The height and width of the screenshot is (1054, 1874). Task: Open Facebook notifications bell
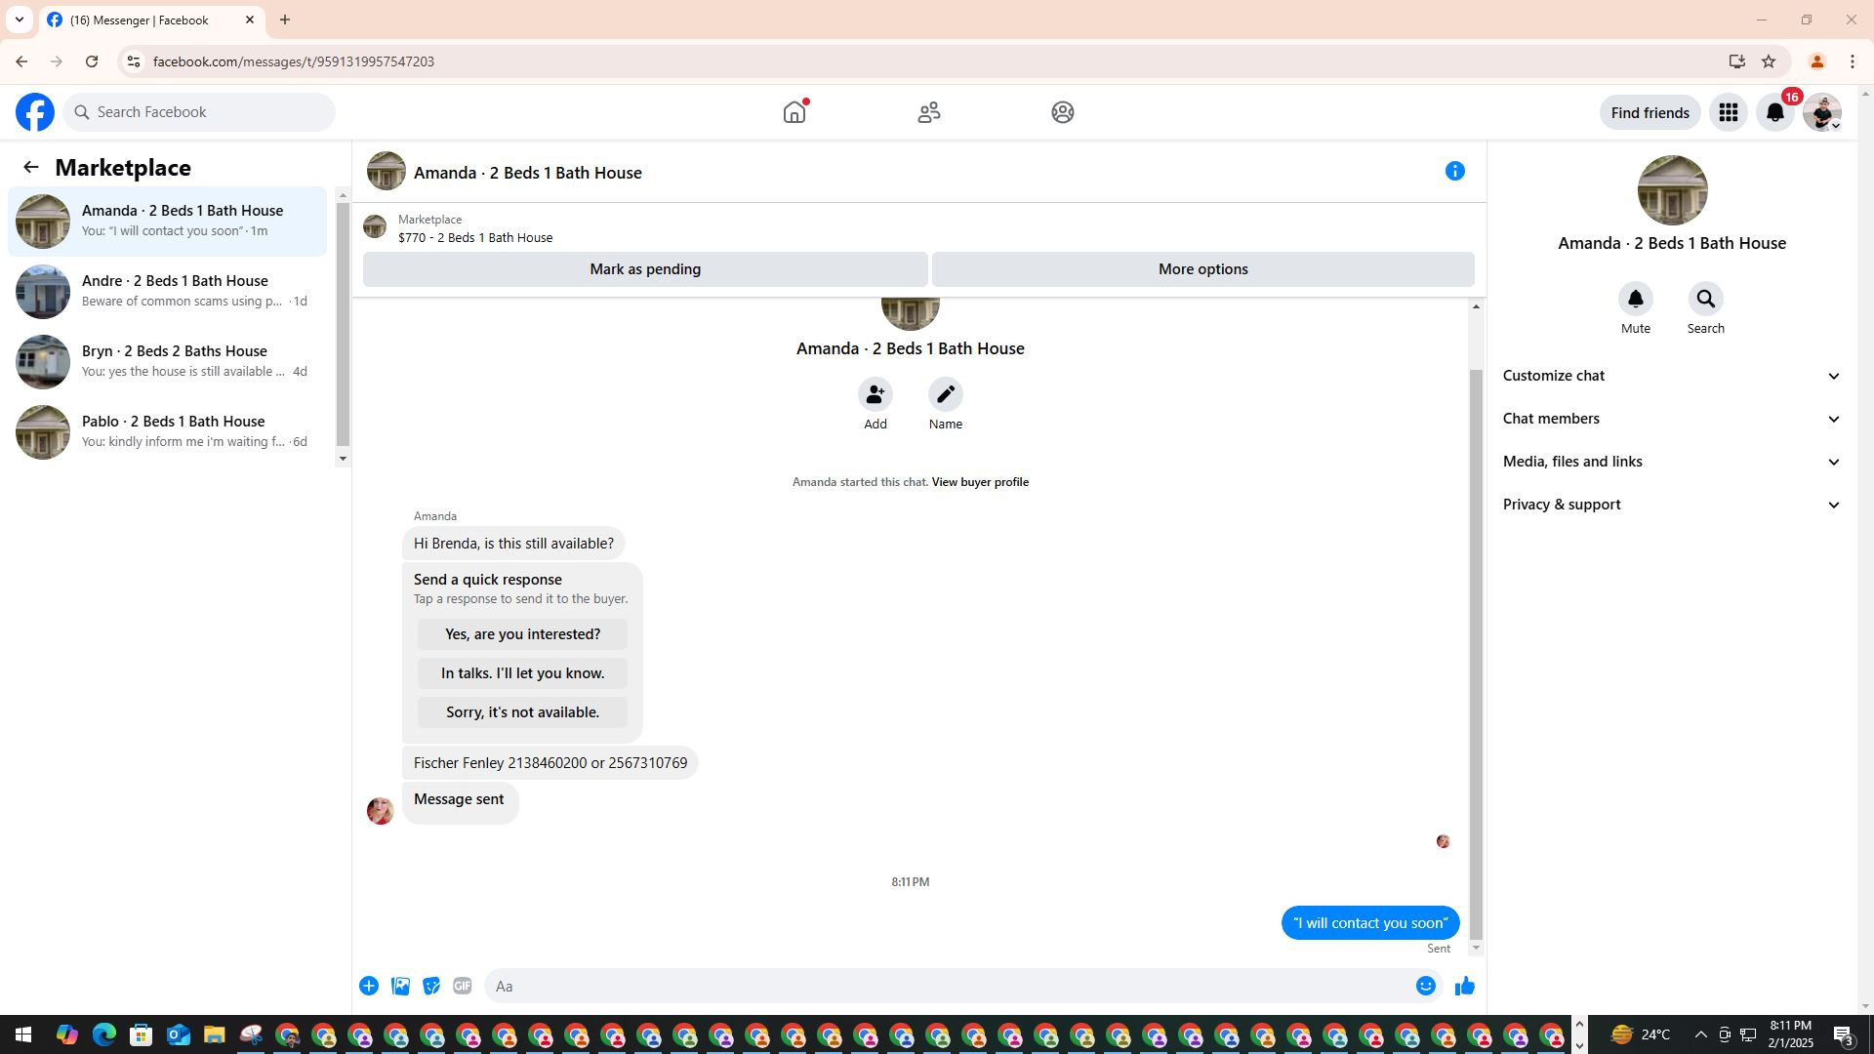pos(1774,113)
